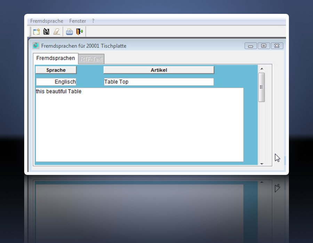Click the text area with 'this beautiful Table'
The height and width of the screenshot is (243, 313).
[x=139, y=125]
